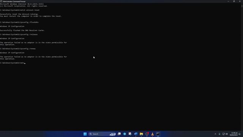
Task: Click 'Successfully flushed the DNS Resolver Cache' line
Action: point(22,30)
